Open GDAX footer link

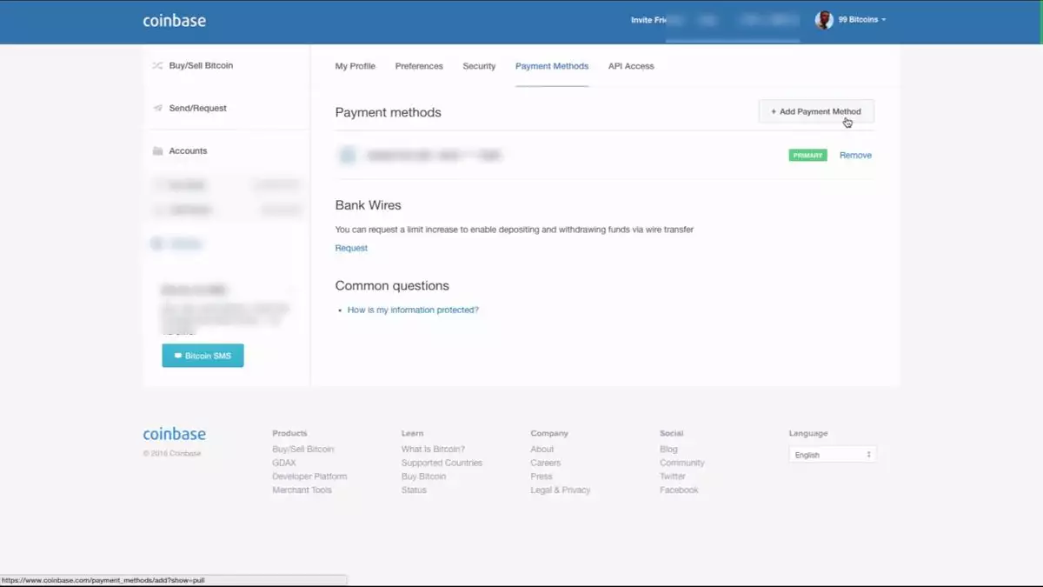tap(283, 463)
